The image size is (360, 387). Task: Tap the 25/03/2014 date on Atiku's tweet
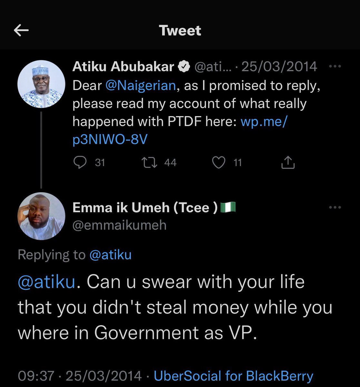tap(279, 66)
